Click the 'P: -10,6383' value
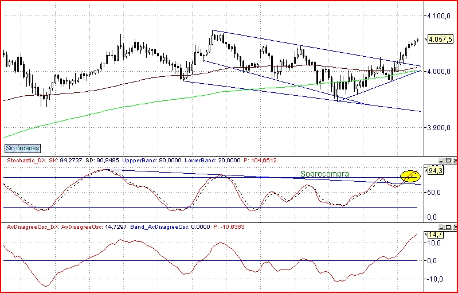 (x=229, y=227)
